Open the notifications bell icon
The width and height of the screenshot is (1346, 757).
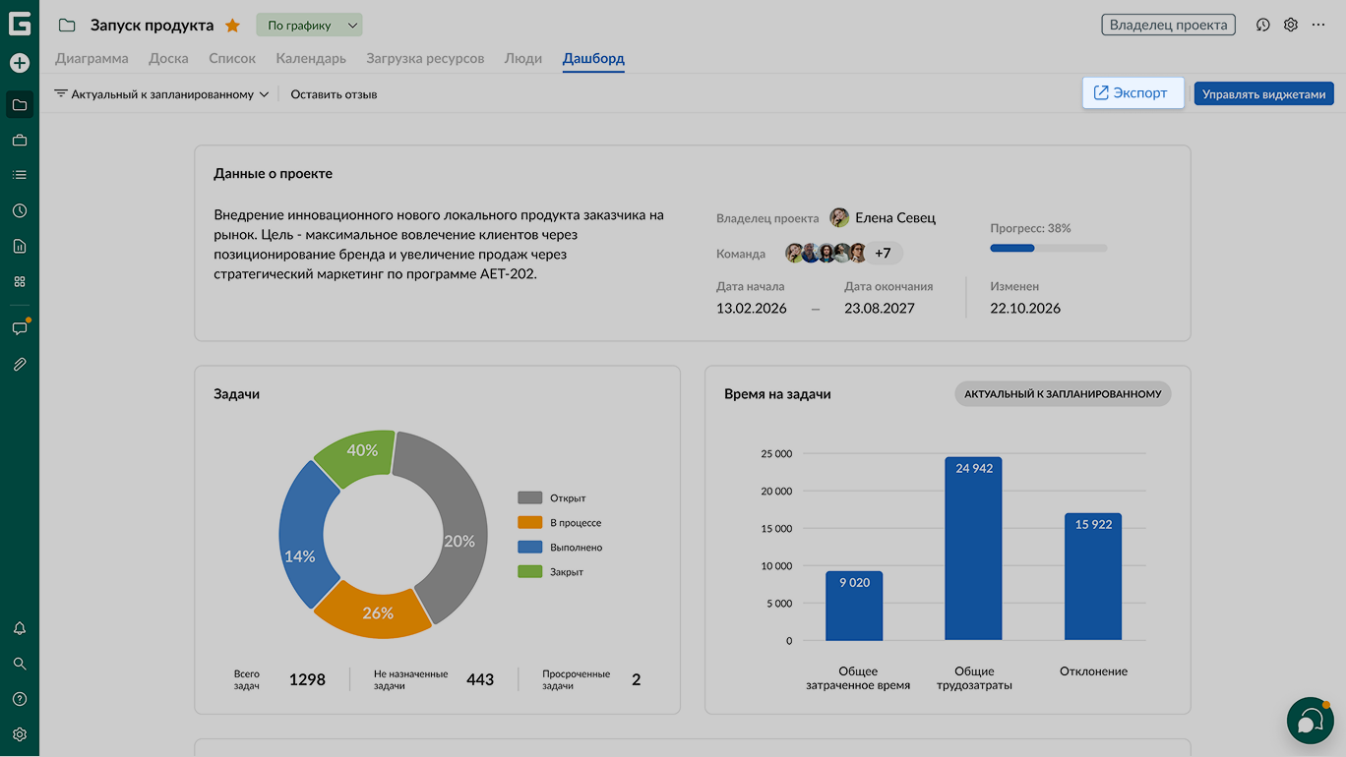pos(20,628)
